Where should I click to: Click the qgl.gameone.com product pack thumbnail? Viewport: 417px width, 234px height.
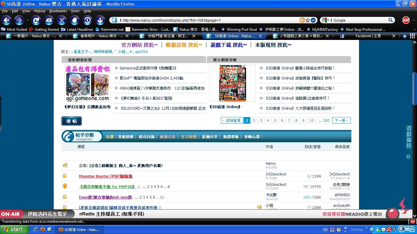coord(87,83)
